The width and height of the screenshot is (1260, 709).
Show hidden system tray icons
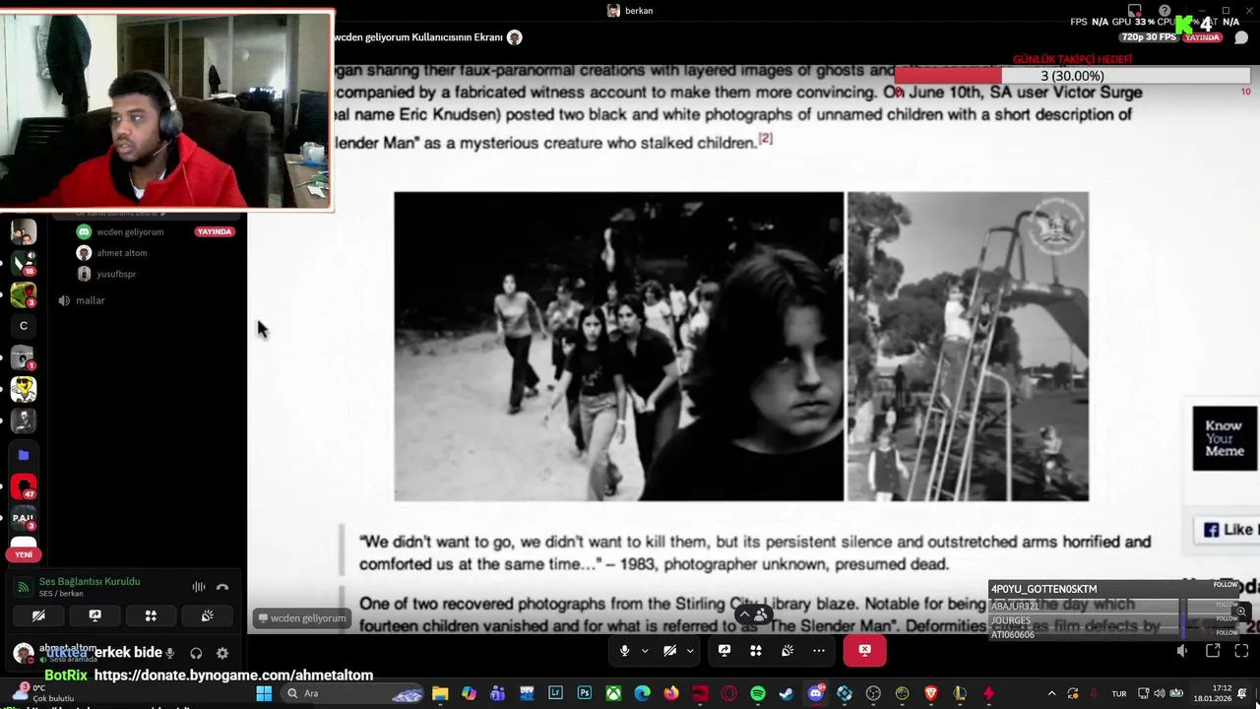[x=1051, y=693]
